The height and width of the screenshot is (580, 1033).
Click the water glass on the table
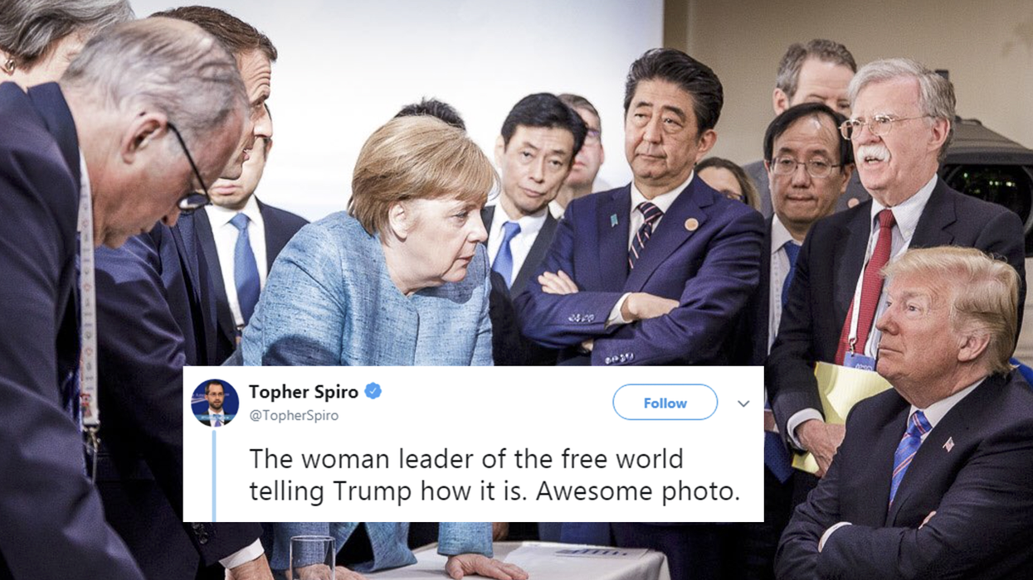click(x=313, y=558)
